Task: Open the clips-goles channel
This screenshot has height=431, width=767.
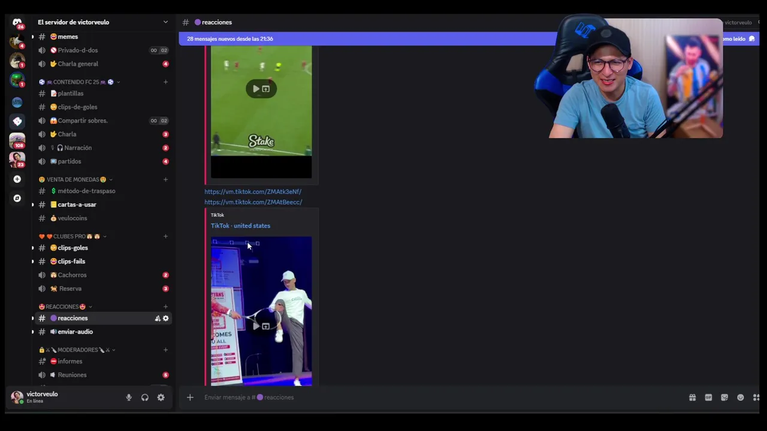Action: pos(103,248)
